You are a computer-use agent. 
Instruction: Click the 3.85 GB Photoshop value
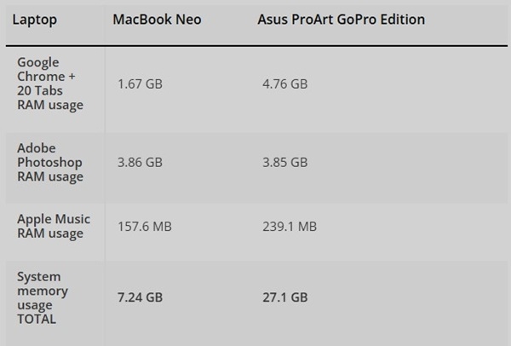pyautogui.click(x=285, y=162)
